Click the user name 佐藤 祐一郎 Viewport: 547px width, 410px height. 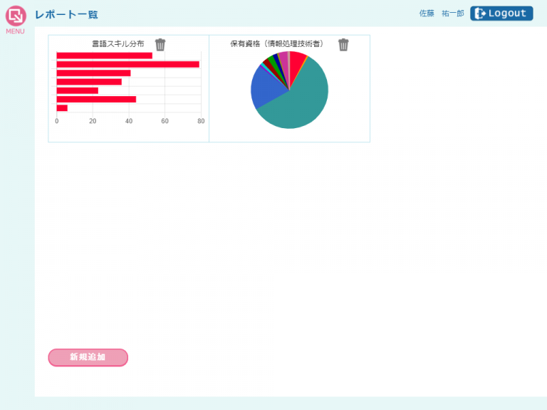441,14
